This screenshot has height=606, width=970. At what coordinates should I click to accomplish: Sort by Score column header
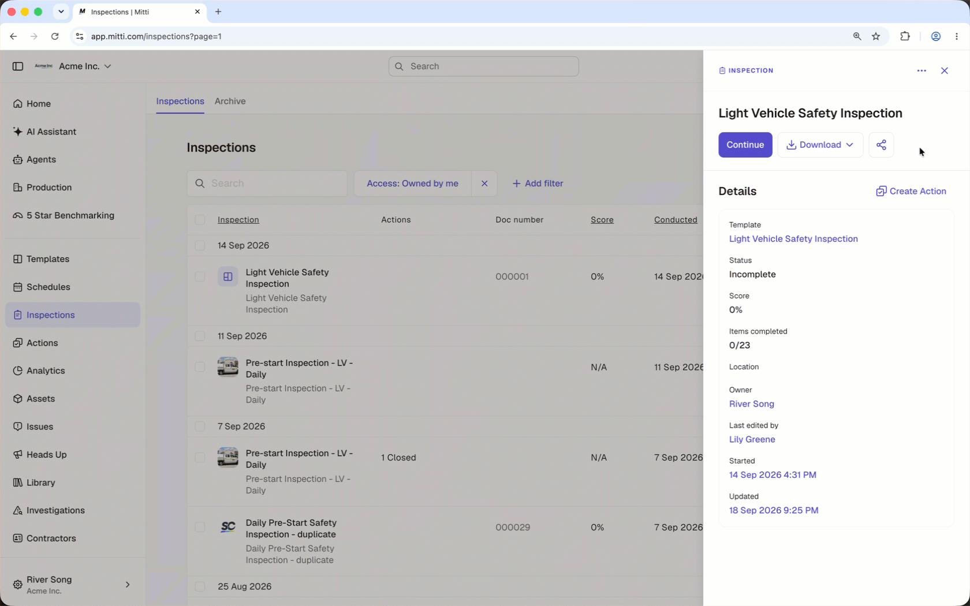[602, 220]
